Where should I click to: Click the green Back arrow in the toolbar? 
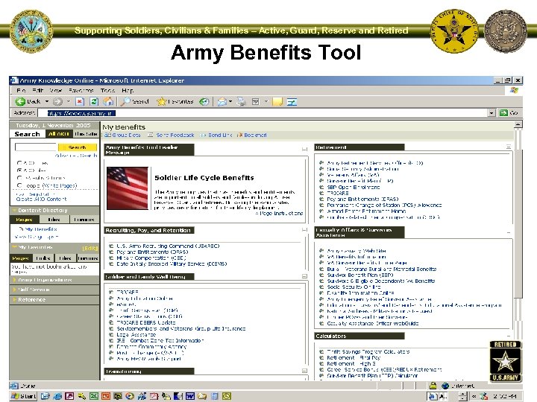point(20,101)
